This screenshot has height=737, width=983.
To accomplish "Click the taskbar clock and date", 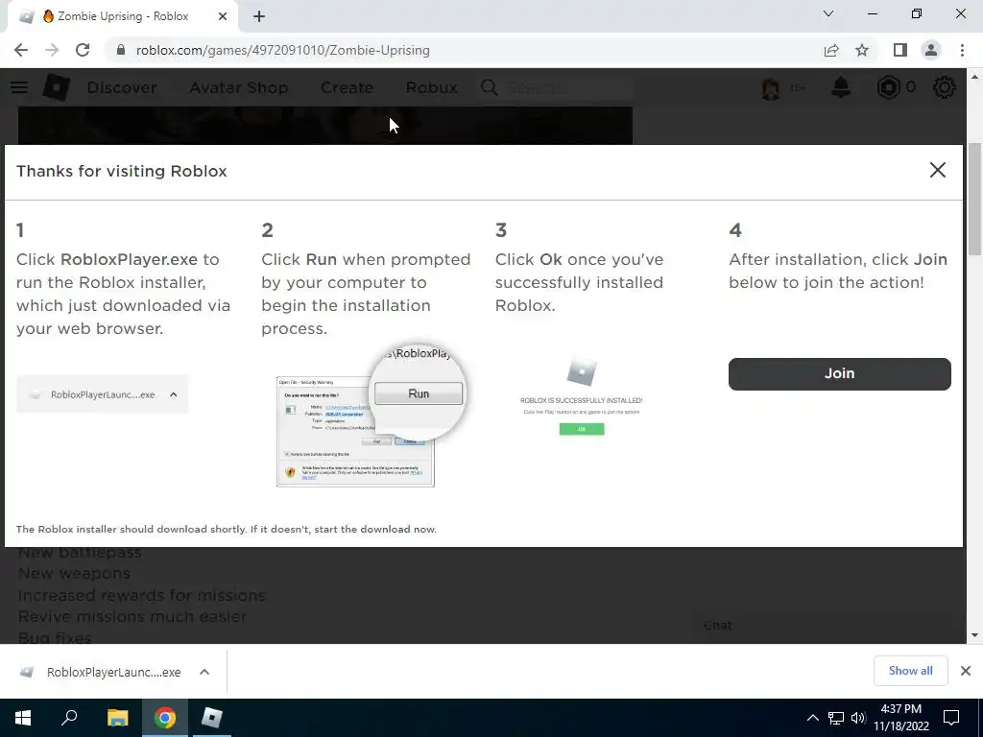I will tap(900, 718).
